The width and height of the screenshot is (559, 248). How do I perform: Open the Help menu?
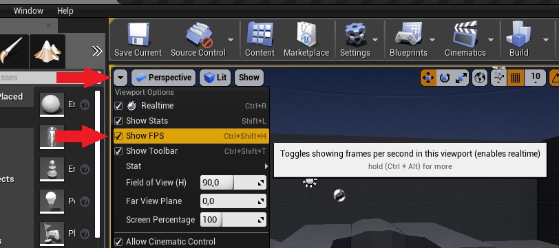coord(65,11)
